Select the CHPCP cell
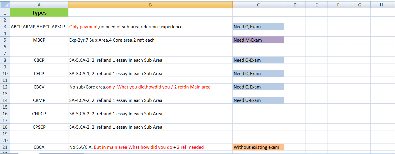Viewport: 395px width, 154px height. click(39, 114)
